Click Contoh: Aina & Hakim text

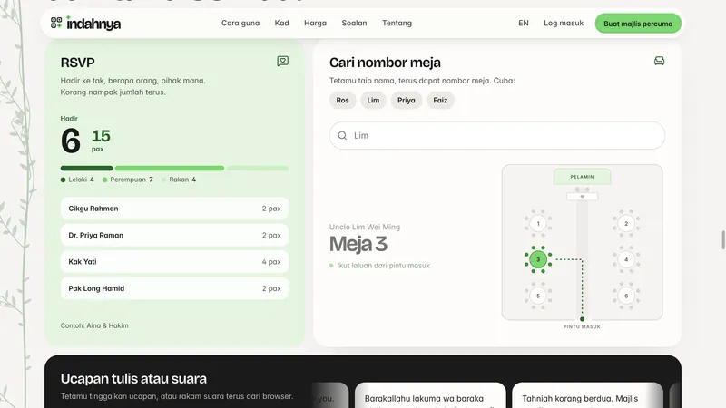tap(94, 325)
